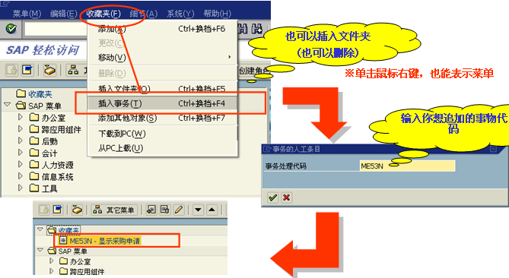Click the 办公室 folder icon in upper tree
509x278 pixels.
[x=34, y=117]
